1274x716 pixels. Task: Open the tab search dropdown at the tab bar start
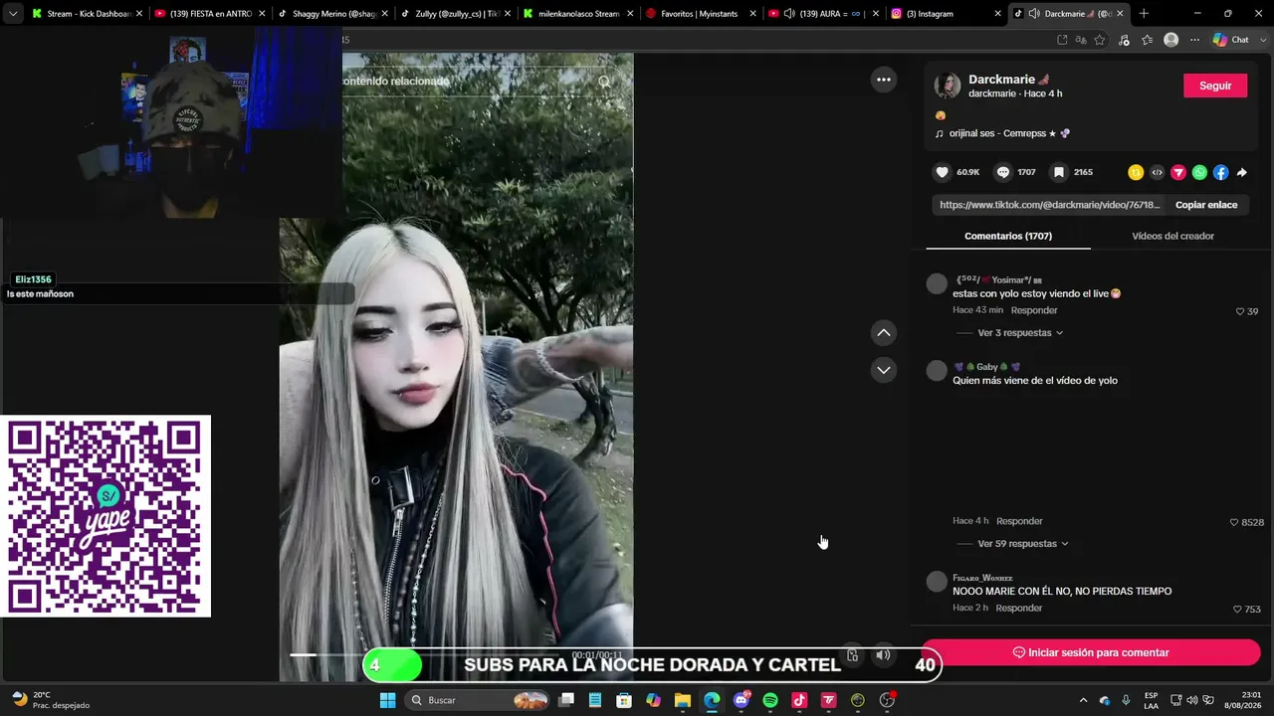tap(12, 14)
